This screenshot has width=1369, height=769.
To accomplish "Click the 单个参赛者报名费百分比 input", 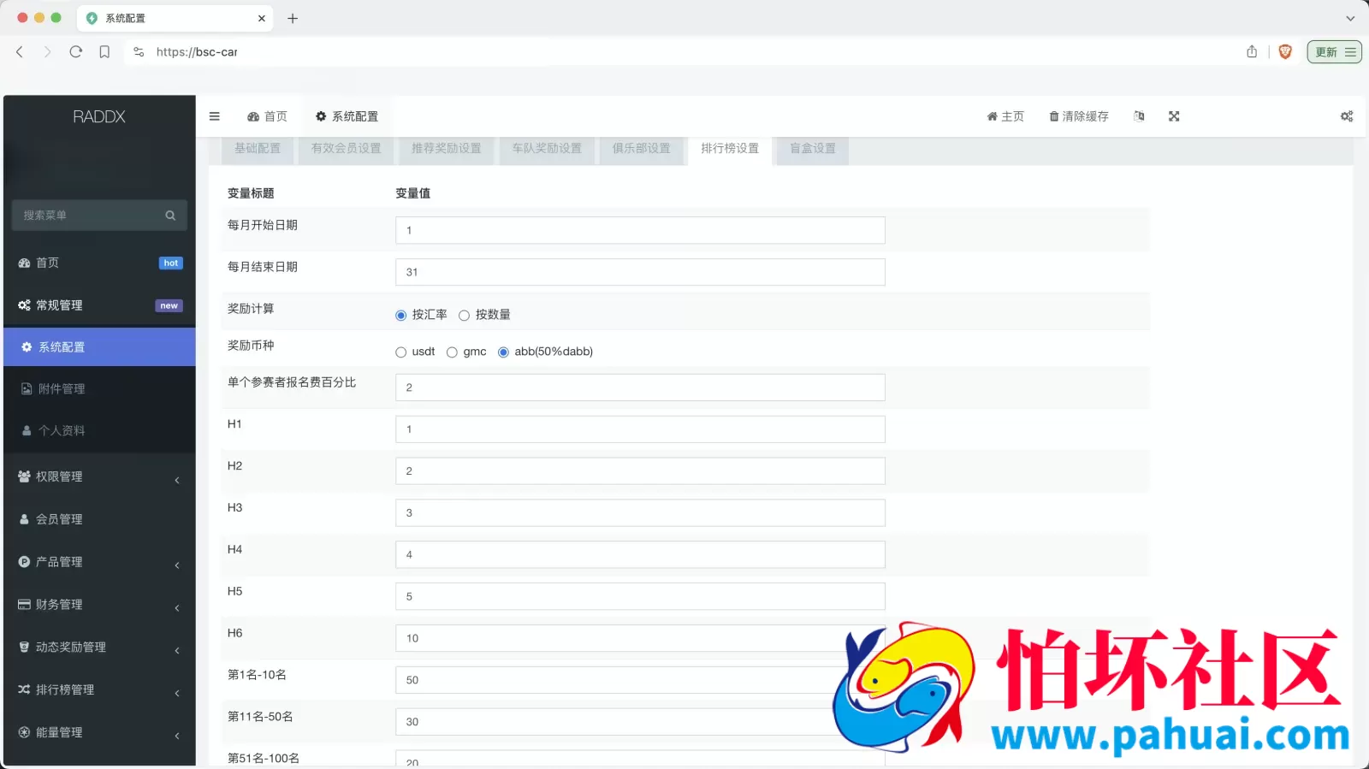I will [640, 388].
